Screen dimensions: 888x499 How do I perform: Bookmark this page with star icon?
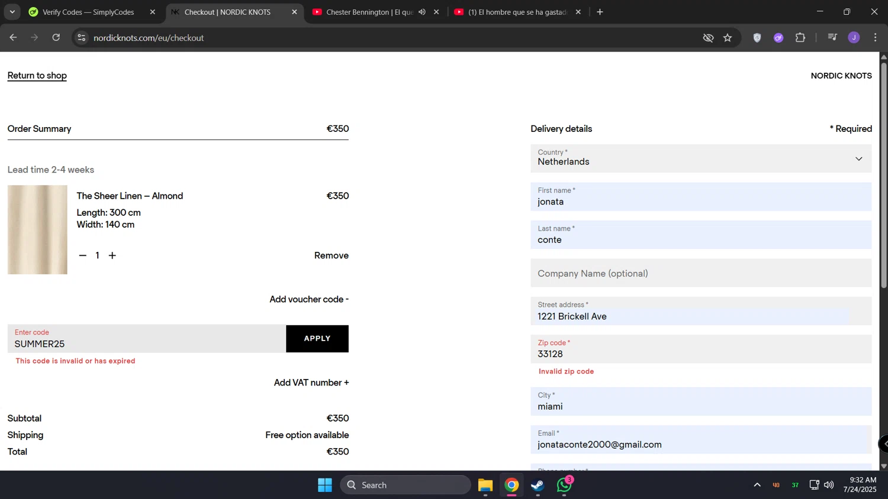(728, 38)
